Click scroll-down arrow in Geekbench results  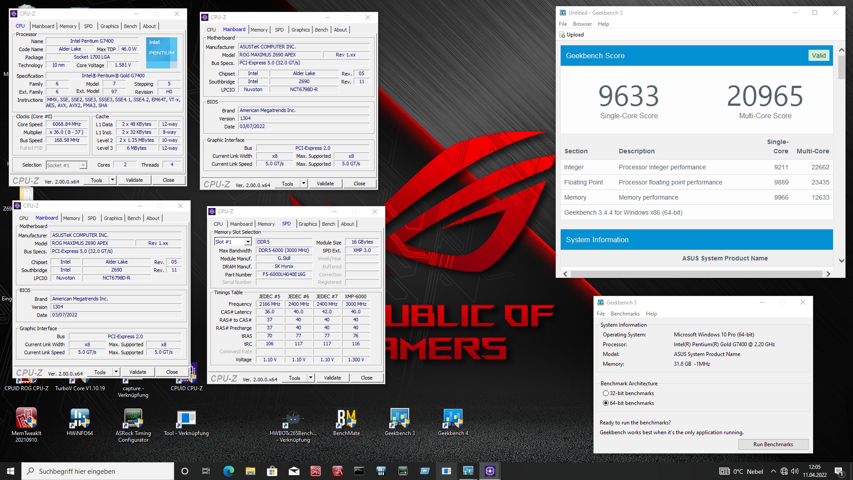click(841, 260)
